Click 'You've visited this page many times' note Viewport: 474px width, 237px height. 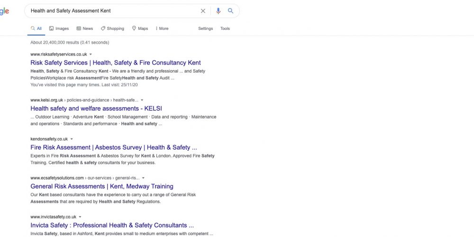point(84,85)
